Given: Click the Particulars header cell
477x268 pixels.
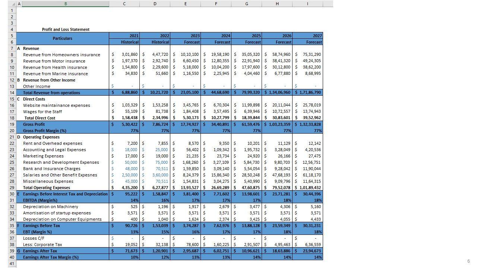Looking at the screenshot, I should tap(63, 39).
